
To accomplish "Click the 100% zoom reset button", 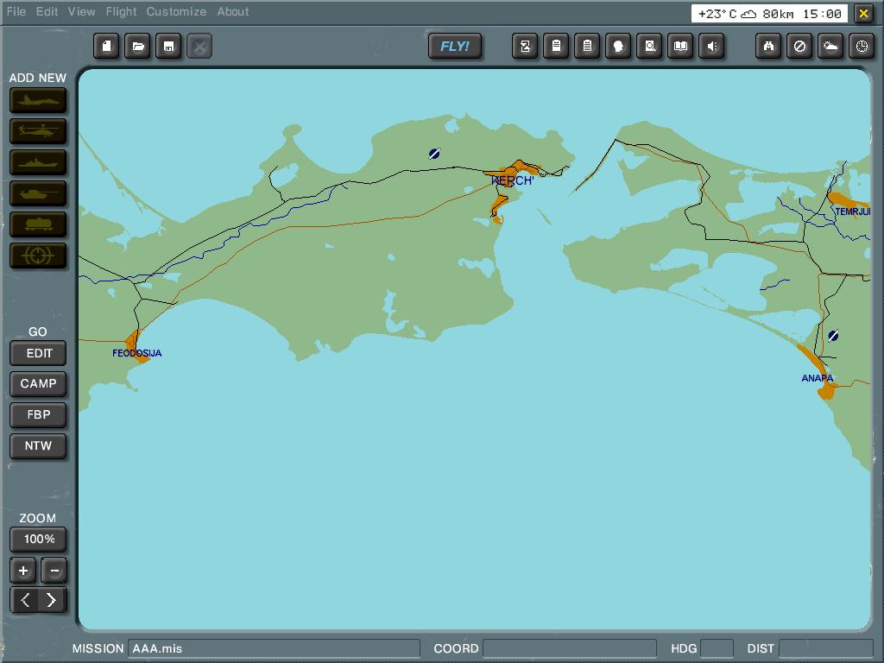I will point(38,540).
